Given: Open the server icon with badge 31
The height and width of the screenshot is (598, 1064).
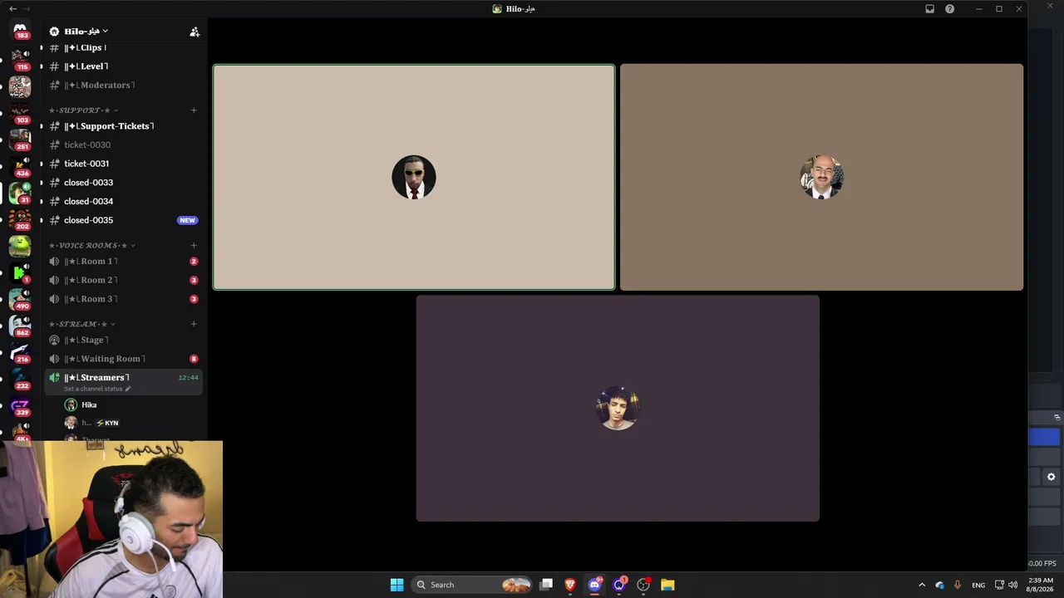Looking at the screenshot, I should tap(20, 192).
